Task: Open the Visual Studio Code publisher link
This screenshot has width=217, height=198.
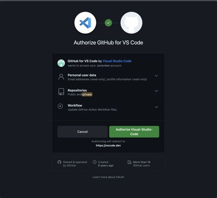Action: (117, 61)
